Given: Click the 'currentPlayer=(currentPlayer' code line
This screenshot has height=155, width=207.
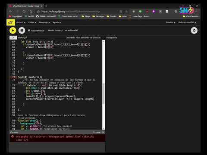Looking at the screenshot, I should (60, 99).
